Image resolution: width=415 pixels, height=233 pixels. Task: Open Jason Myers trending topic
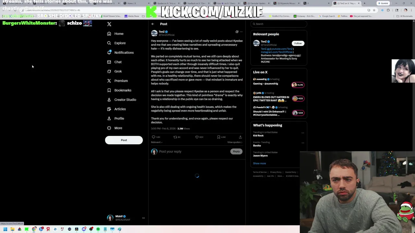260,156
